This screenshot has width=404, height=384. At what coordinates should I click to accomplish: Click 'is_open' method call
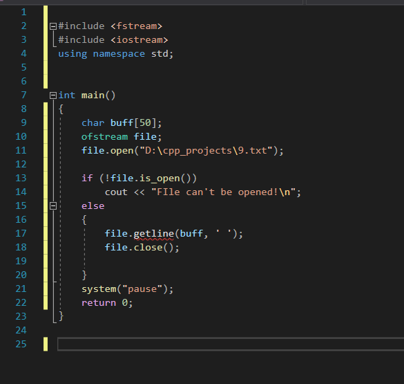coord(160,179)
